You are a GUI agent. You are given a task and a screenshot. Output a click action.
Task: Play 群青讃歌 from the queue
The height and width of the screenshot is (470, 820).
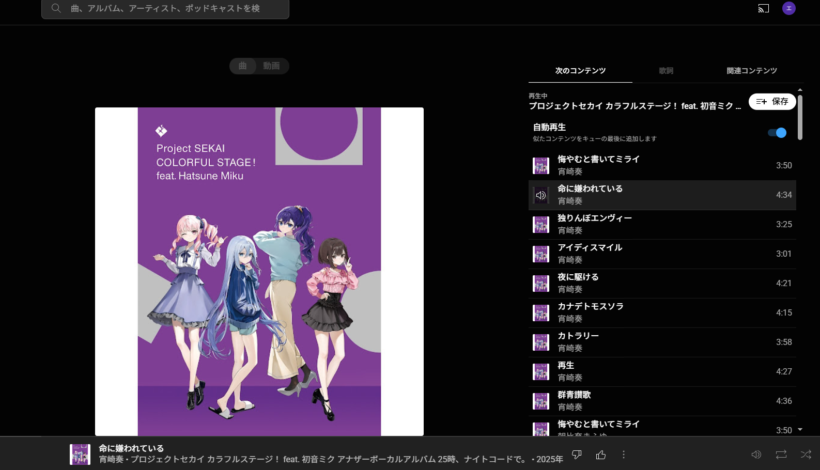coord(662,401)
